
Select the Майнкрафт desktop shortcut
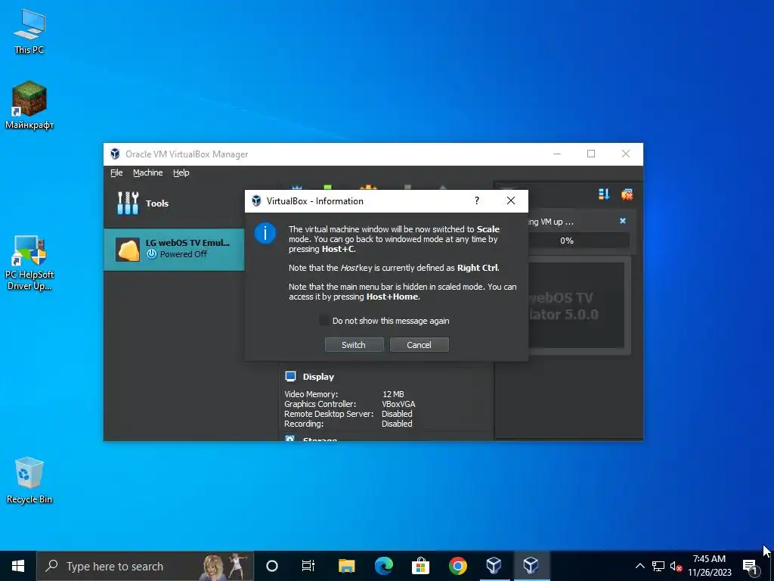point(29,105)
